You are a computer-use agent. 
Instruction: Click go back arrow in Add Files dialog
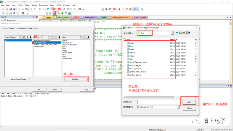(x=177, y=33)
